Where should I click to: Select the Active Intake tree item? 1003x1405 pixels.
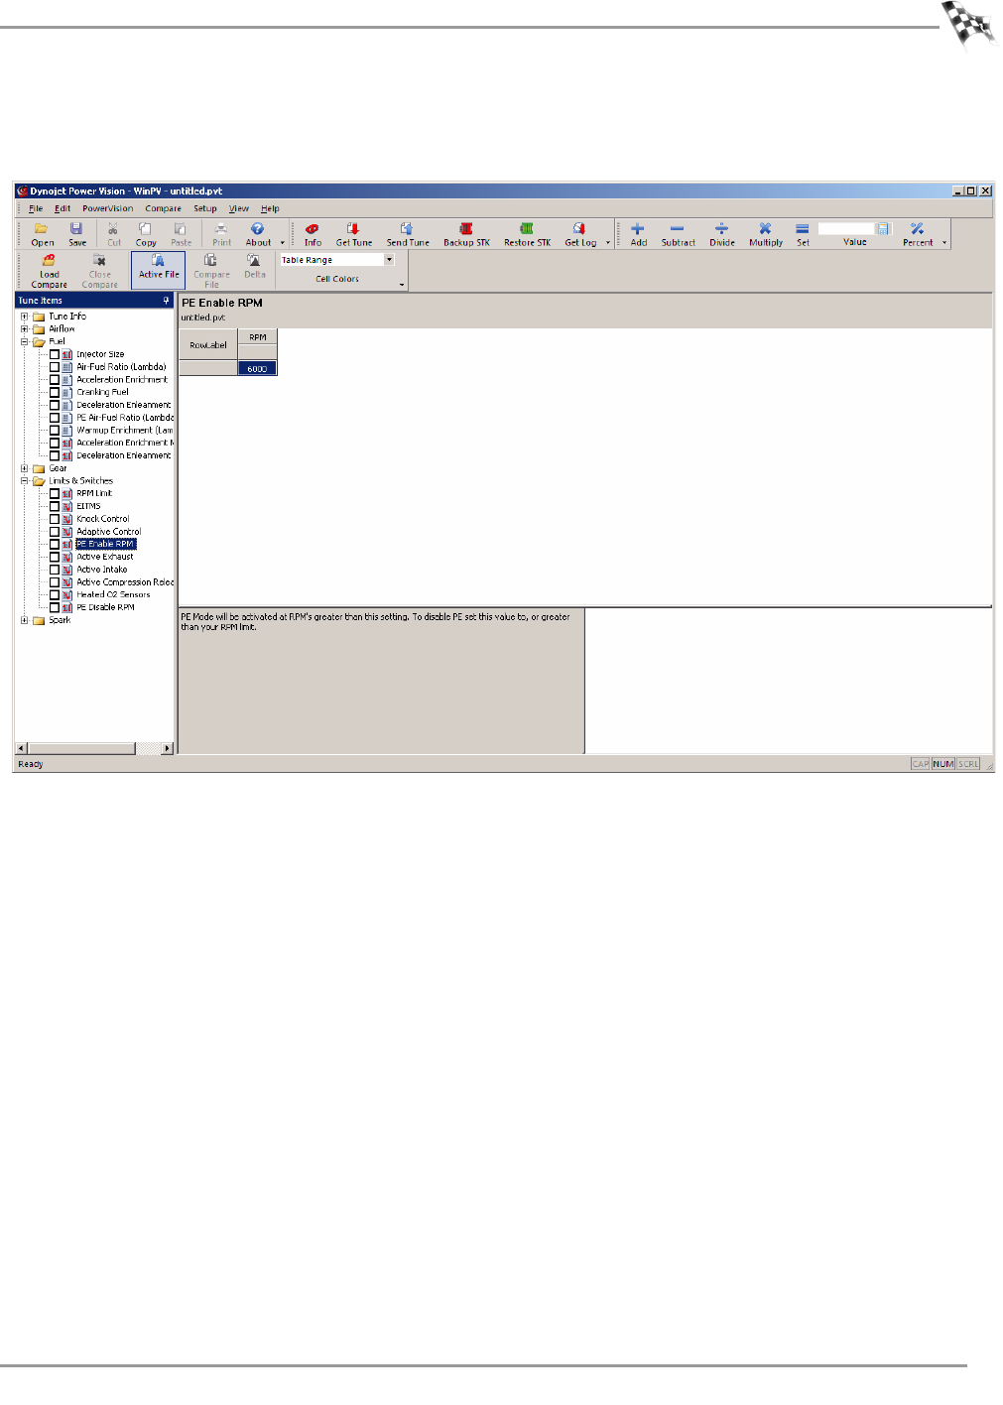(102, 570)
